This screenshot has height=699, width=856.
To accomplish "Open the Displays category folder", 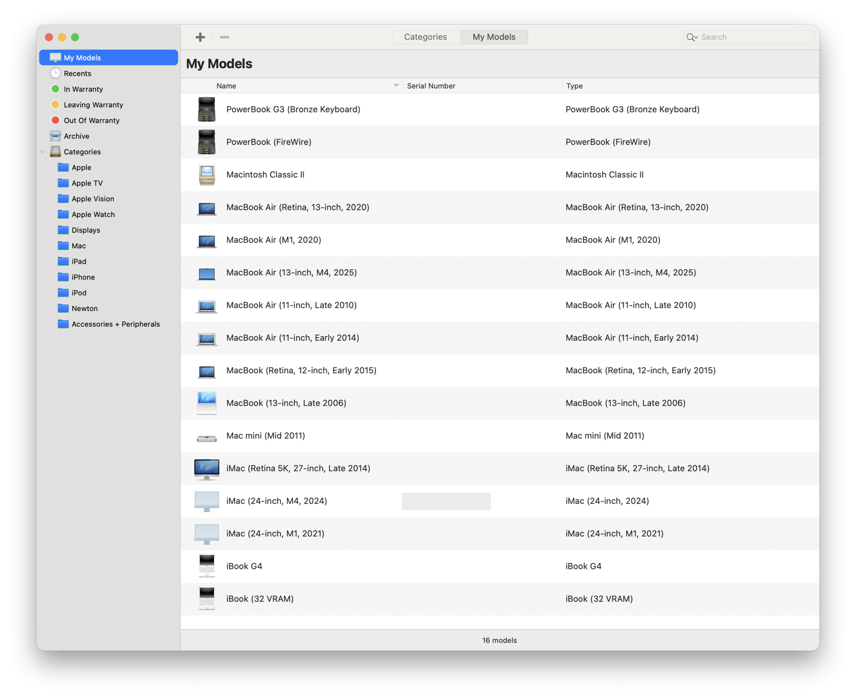I will click(x=62, y=230).
